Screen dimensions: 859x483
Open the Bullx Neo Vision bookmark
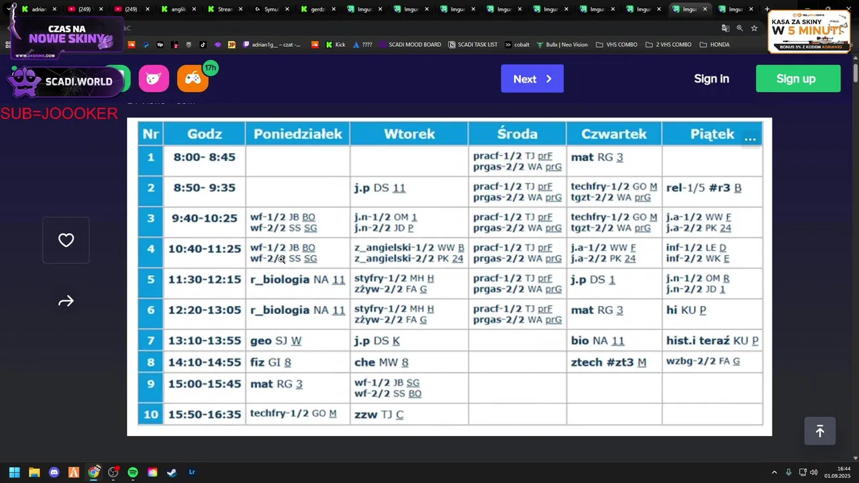click(x=562, y=45)
